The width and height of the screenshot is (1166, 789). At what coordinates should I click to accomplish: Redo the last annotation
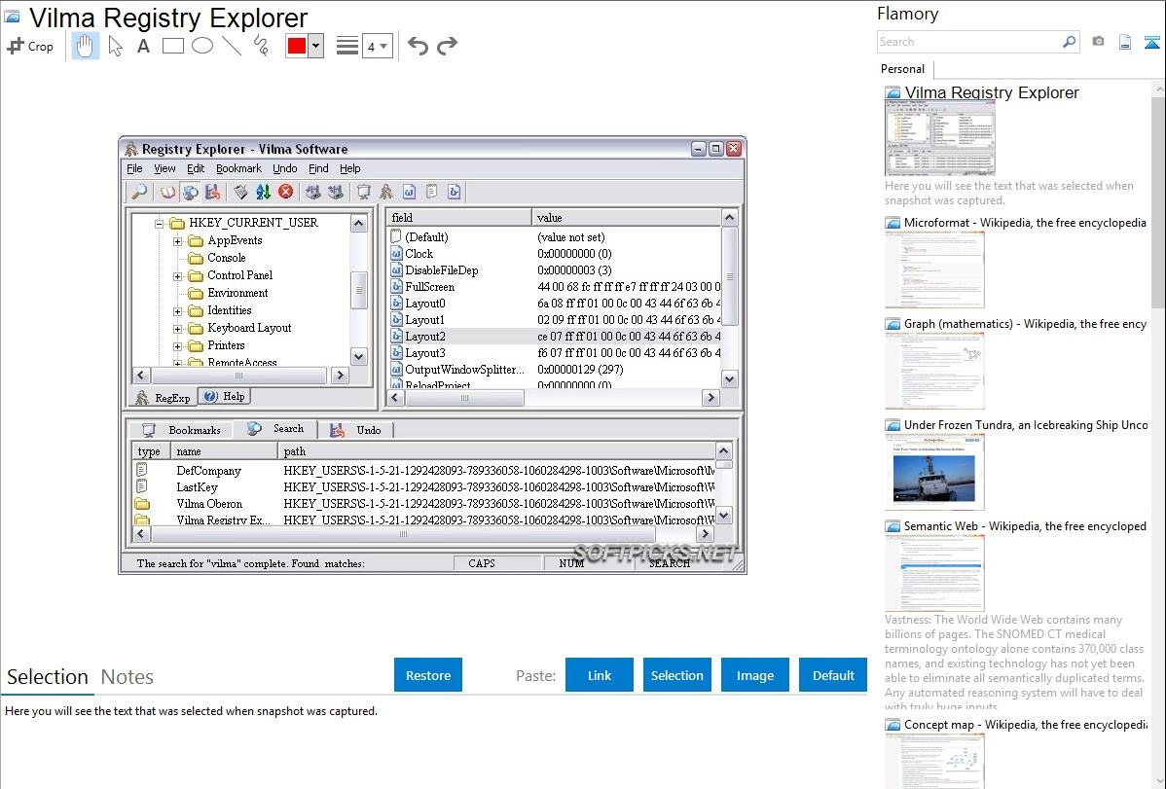point(447,46)
